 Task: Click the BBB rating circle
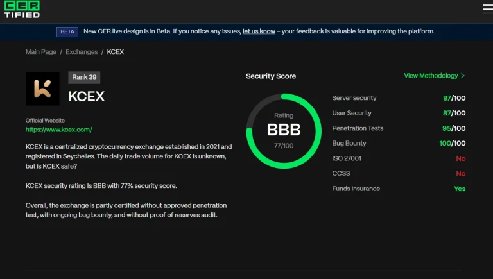click(x=284, y=131)
